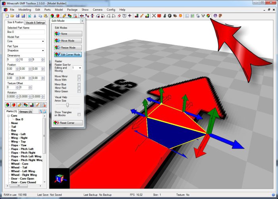Click the cube button above the Parts list
The height and width of the screenshot is (199, 278).
8,105
